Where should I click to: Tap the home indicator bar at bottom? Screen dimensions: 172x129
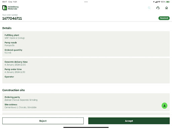[x=86, y=127]
